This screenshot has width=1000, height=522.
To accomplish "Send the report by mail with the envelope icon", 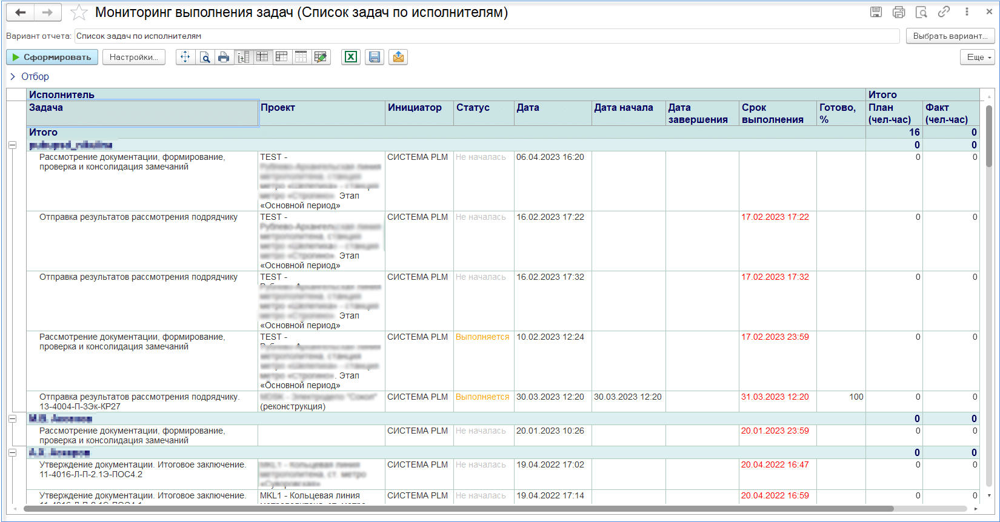I will (x=398, y=57).
